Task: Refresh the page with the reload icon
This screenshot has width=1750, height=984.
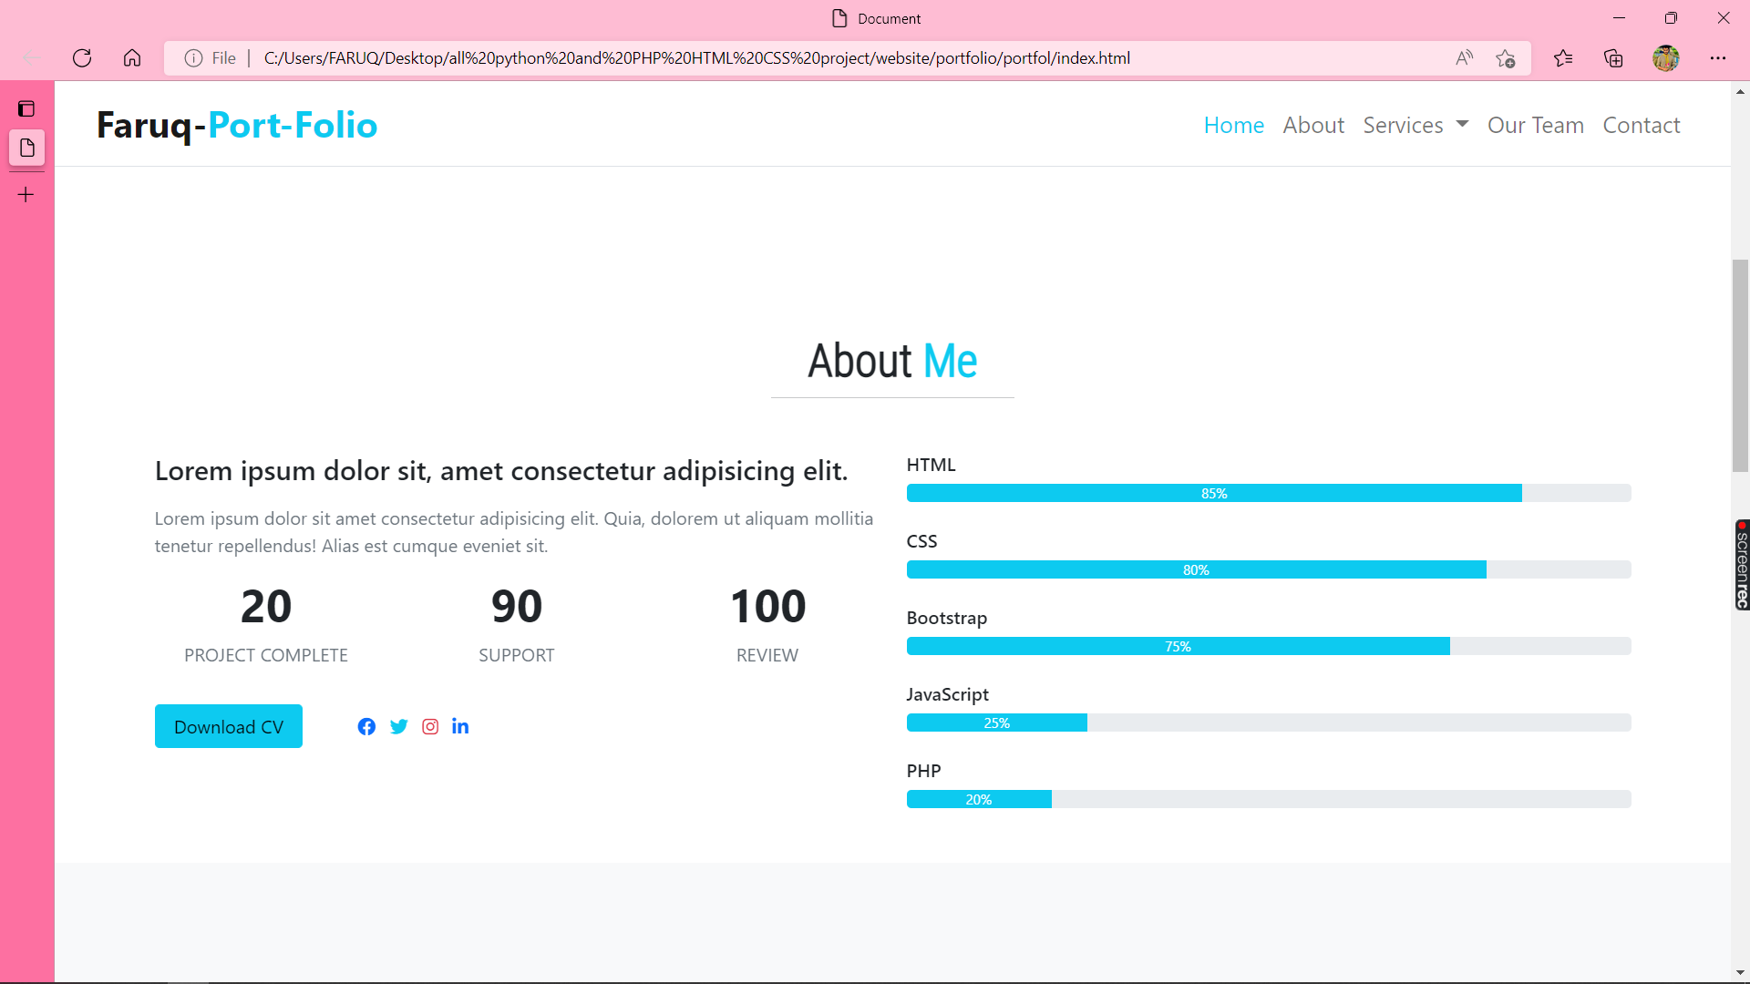Action: click(x=82, y=58)
